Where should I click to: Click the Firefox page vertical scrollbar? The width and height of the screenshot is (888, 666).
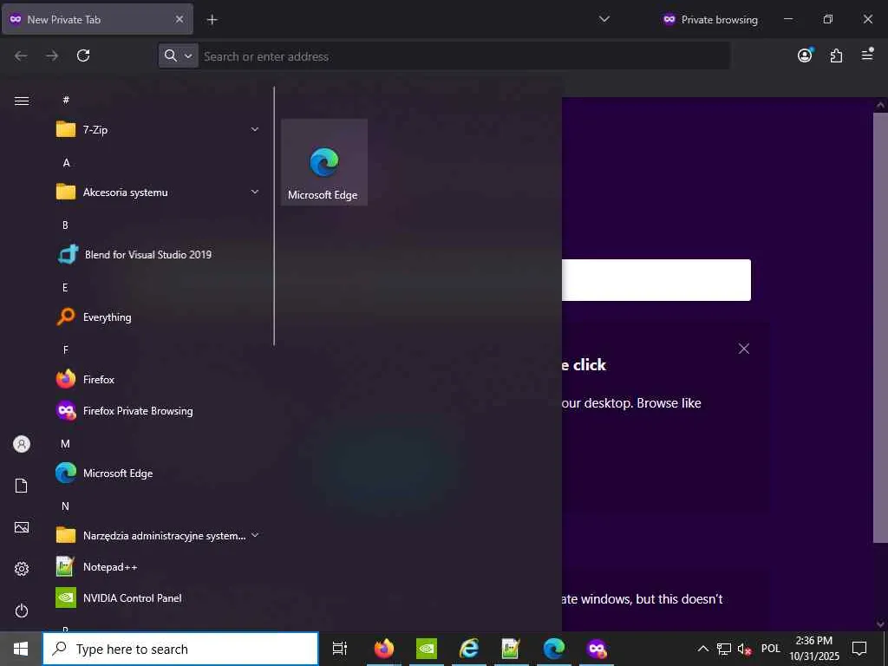click(x=880, y=327)
